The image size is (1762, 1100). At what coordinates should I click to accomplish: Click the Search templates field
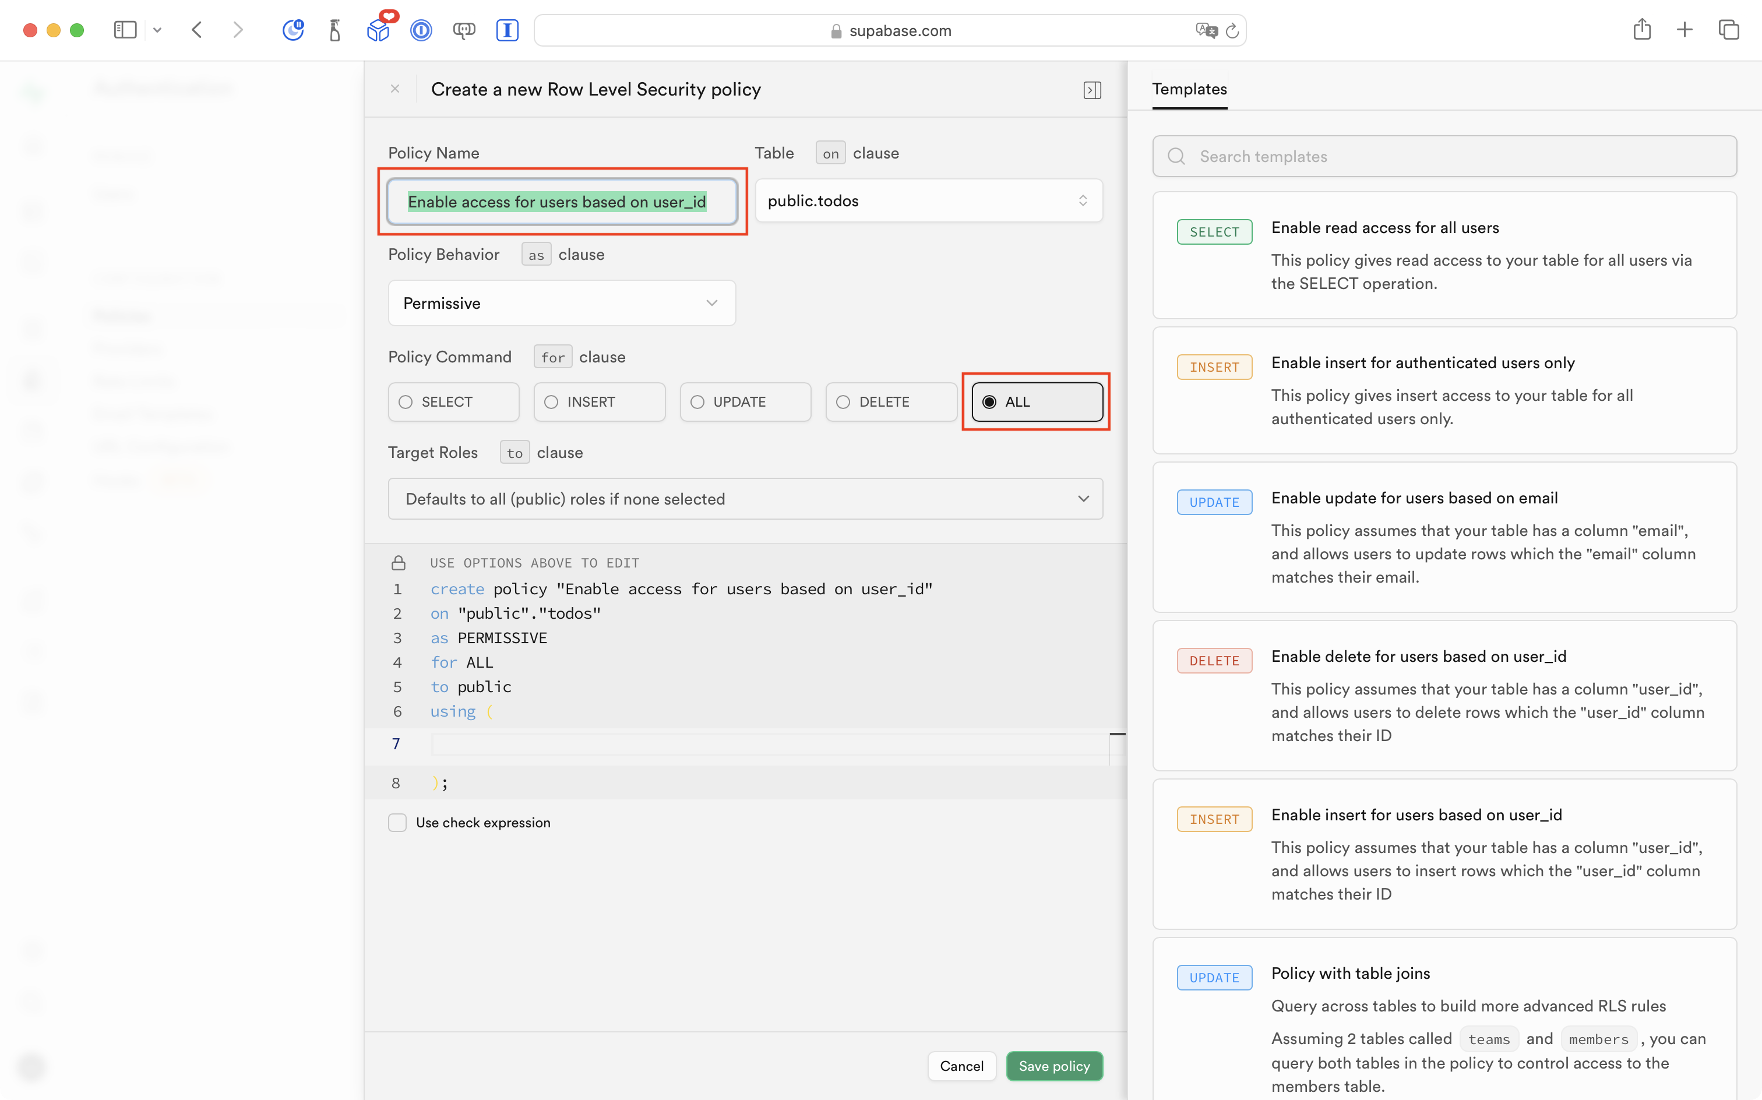coord(1444,156)
